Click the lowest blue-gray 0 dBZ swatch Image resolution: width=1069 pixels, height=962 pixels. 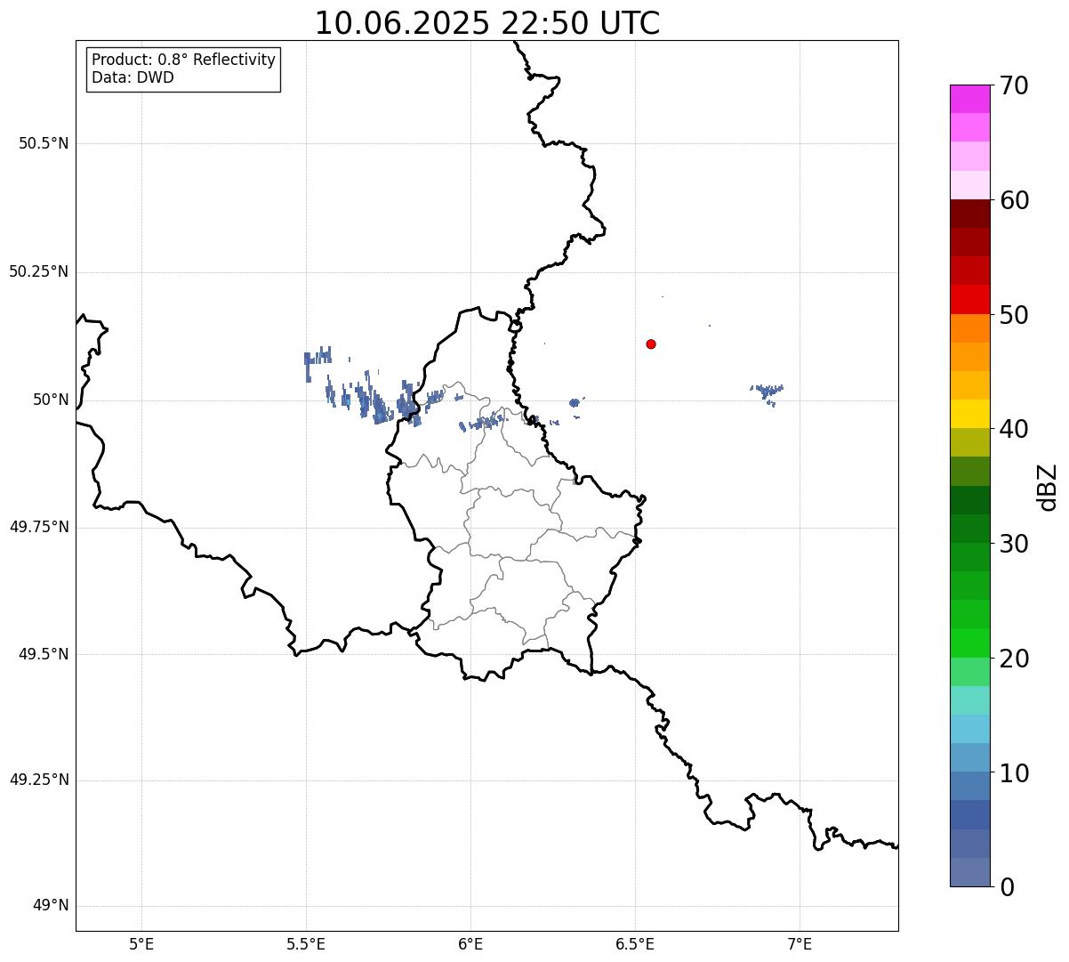pyautogui.click(x=969, y=872)
